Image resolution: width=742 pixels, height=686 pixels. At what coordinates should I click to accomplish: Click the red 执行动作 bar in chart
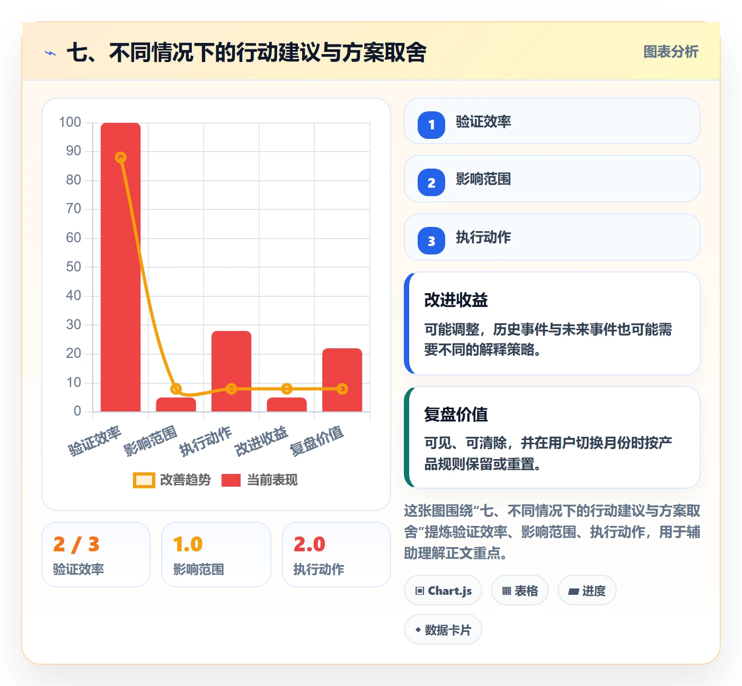pyautogui.click(x=232, y=371)
